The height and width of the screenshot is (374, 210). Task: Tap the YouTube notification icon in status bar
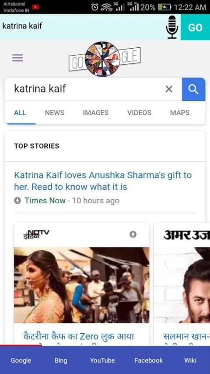(x=35, y=7)
